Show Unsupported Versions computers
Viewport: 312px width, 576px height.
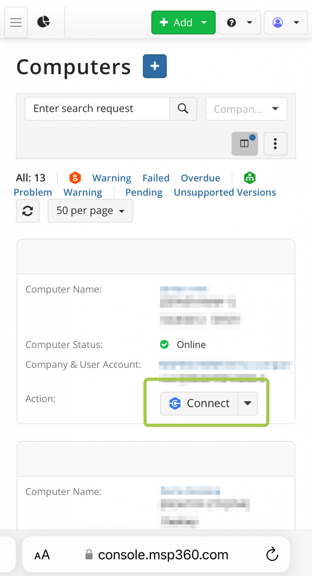224,192
